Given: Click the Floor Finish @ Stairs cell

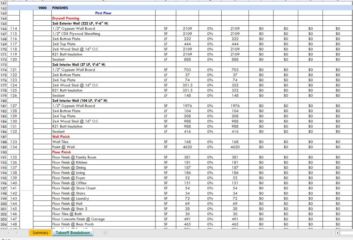Looking at the screenshot, I should point(103,193).
